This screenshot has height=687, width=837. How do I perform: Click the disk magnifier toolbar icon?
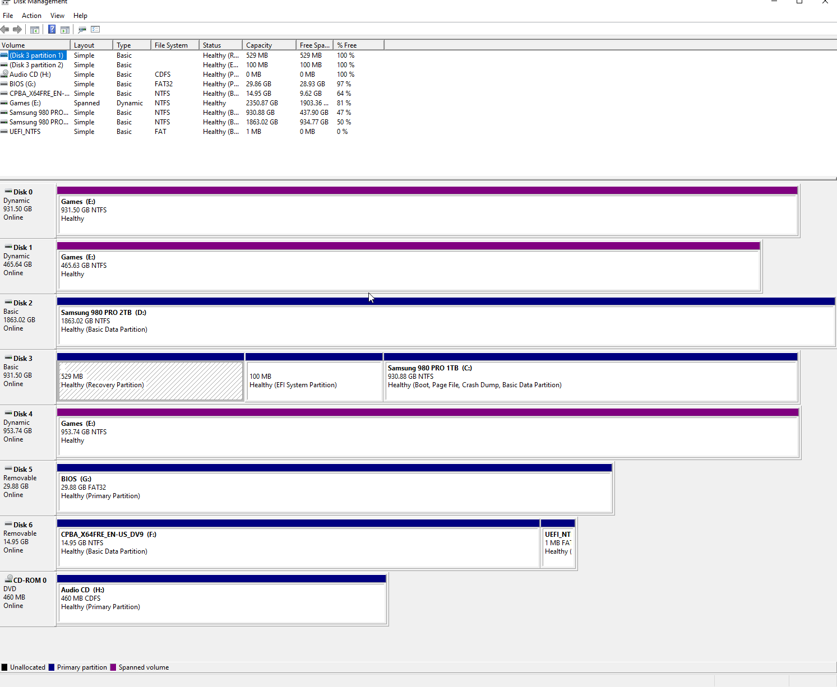point(82,29)
